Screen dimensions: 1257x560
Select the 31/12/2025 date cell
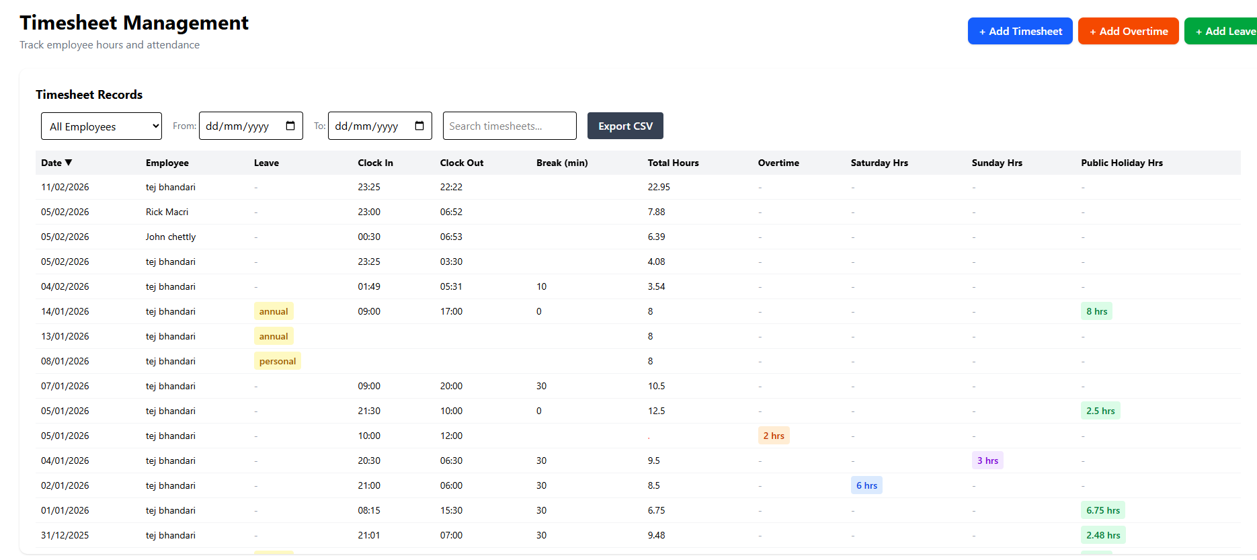tap(65, 535)
